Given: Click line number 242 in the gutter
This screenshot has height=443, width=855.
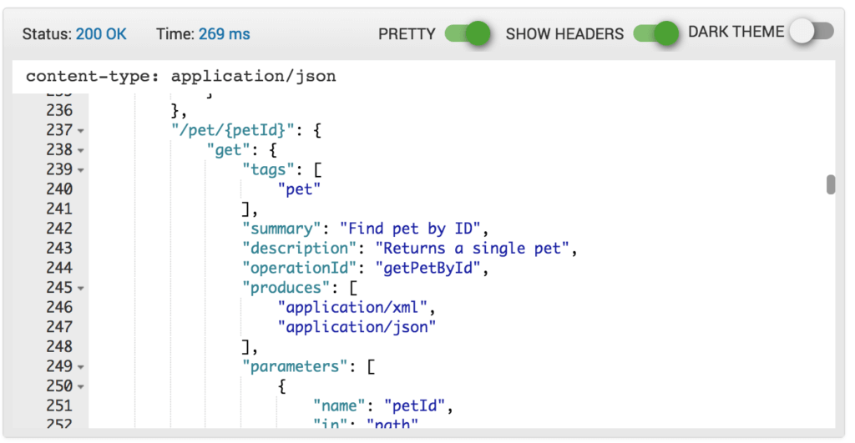Looking at the screenshot, I should click(59, 229).
